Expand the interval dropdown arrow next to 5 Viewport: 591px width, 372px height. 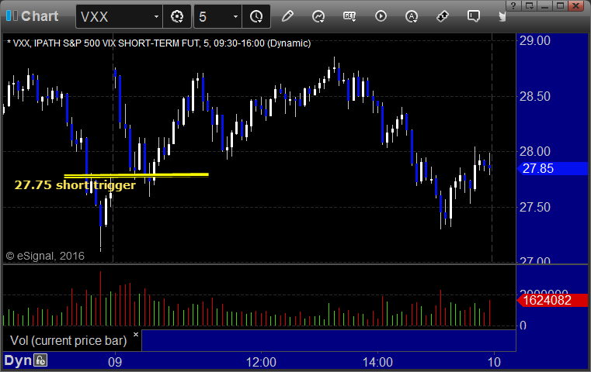(x=235, y=16)
